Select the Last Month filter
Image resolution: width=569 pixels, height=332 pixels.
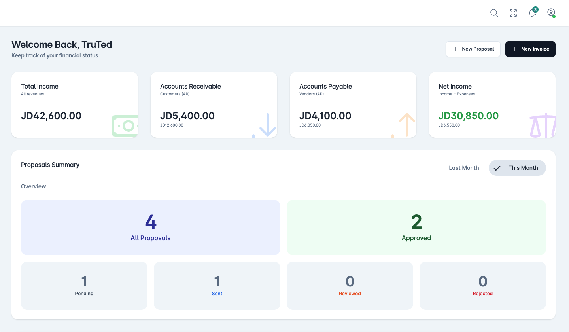point(464,168)
